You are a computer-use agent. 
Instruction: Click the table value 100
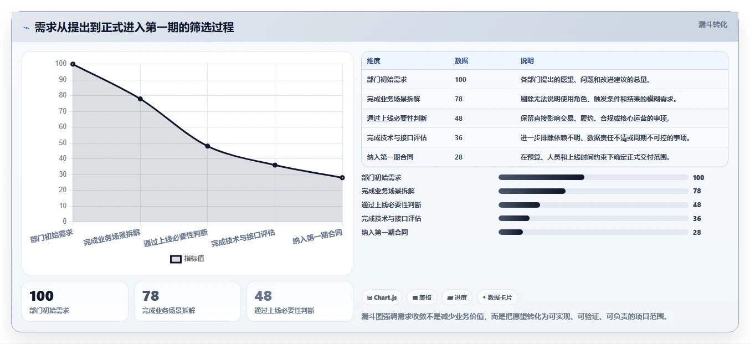pyautogui.click(x=460, y=80)
